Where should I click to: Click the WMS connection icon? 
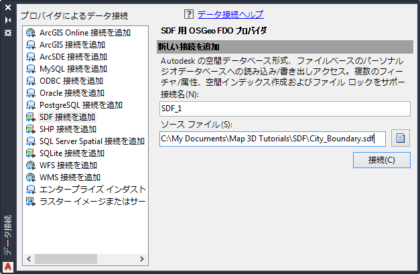(31, 178)
